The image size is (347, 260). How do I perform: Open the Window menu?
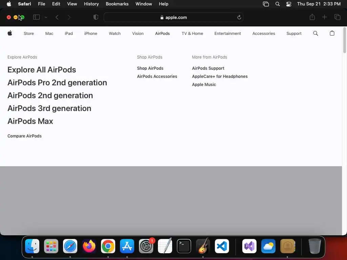coord(144,4)
